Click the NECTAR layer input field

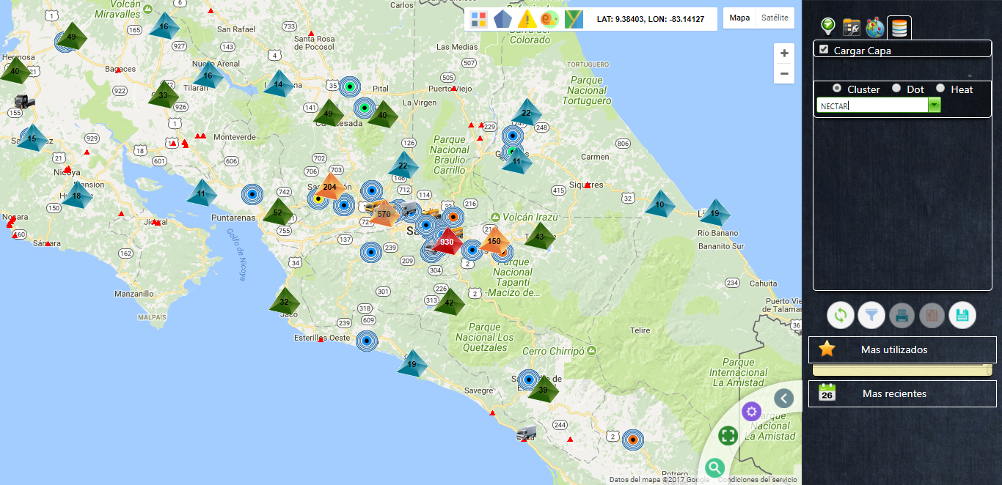pos(873,105)
